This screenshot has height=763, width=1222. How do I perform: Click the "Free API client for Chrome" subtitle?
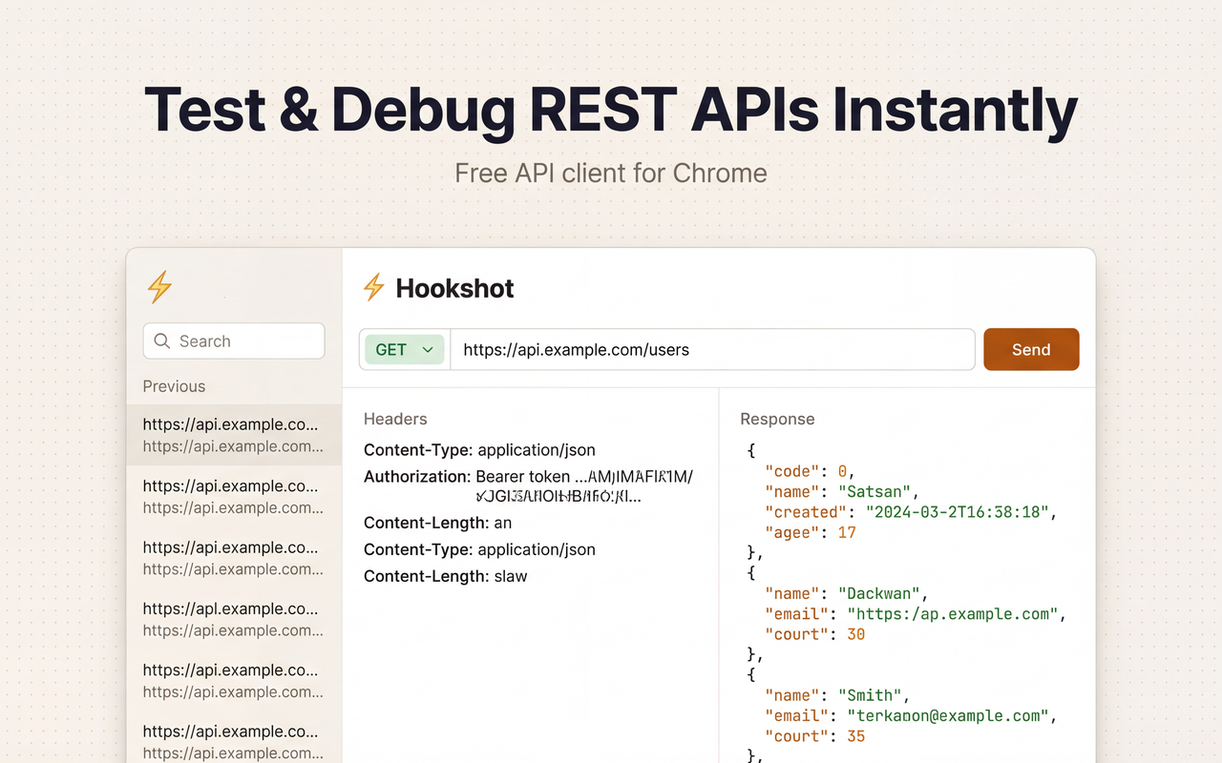click(611, 173)
